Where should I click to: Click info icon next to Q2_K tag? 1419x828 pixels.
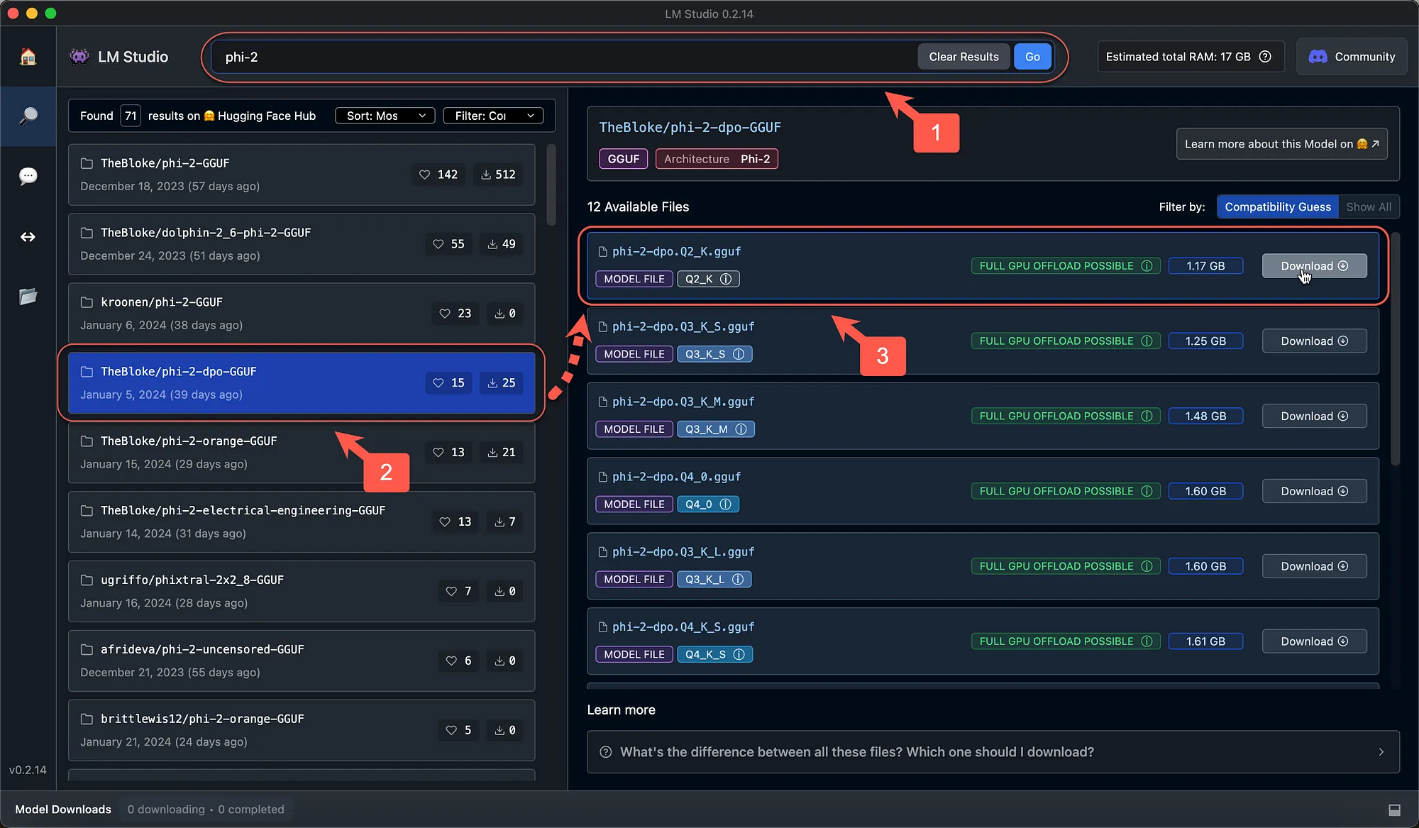point(726,279)
